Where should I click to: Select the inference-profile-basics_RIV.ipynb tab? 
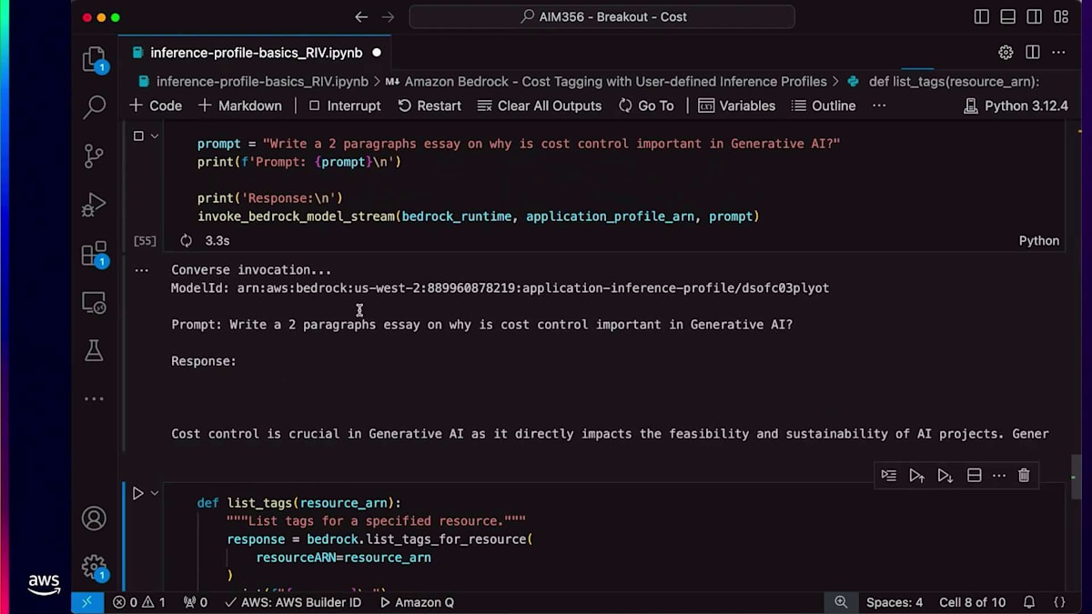click(x=256, y=53)
